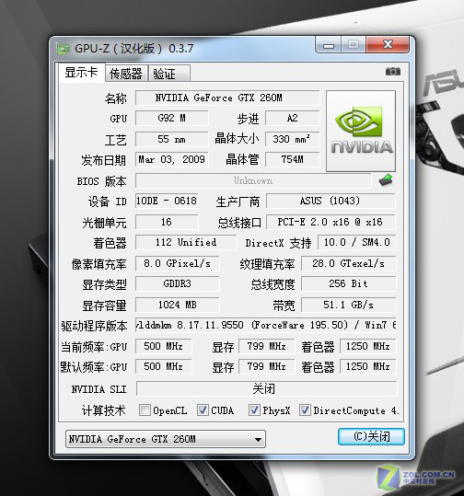The image size is (464, 496).
Task: Click the ROPs field showing 16
Action: pyautogui.click(x=167, y=222)
